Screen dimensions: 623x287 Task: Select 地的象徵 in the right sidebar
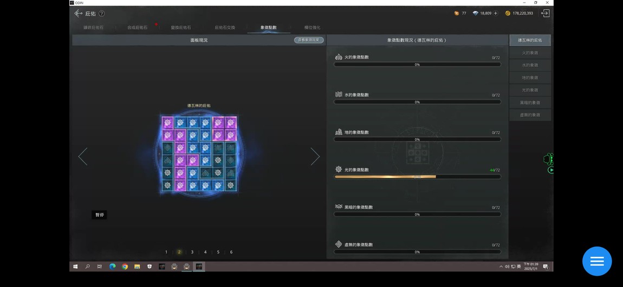530,78
